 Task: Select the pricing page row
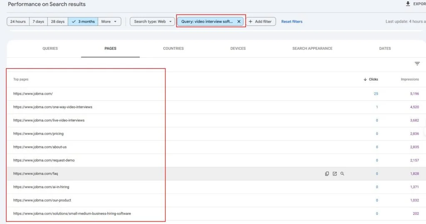click(216, 133)
